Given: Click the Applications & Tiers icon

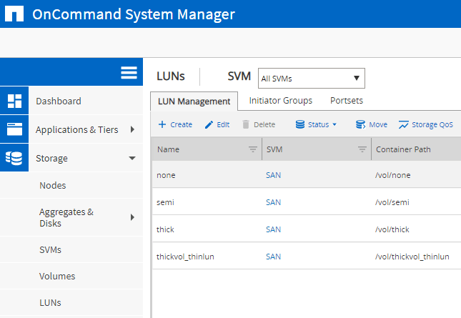Looking at the screenshot, I should (x=14, y=129).
